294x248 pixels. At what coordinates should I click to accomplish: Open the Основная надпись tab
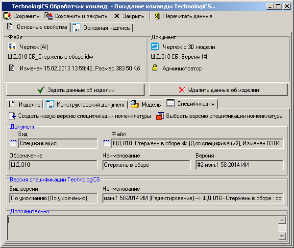coord(102,28)
